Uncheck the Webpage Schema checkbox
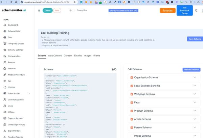The height and width of the screenshot is (138, 203). (x=132, y=94)
